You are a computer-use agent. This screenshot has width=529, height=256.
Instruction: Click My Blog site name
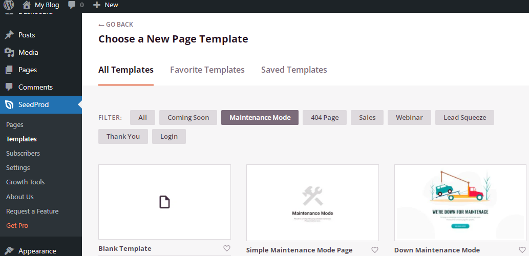(47, 5)
